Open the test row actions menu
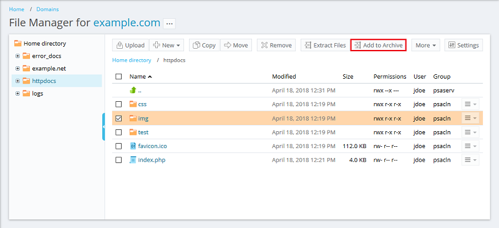 tap(470, 132)
